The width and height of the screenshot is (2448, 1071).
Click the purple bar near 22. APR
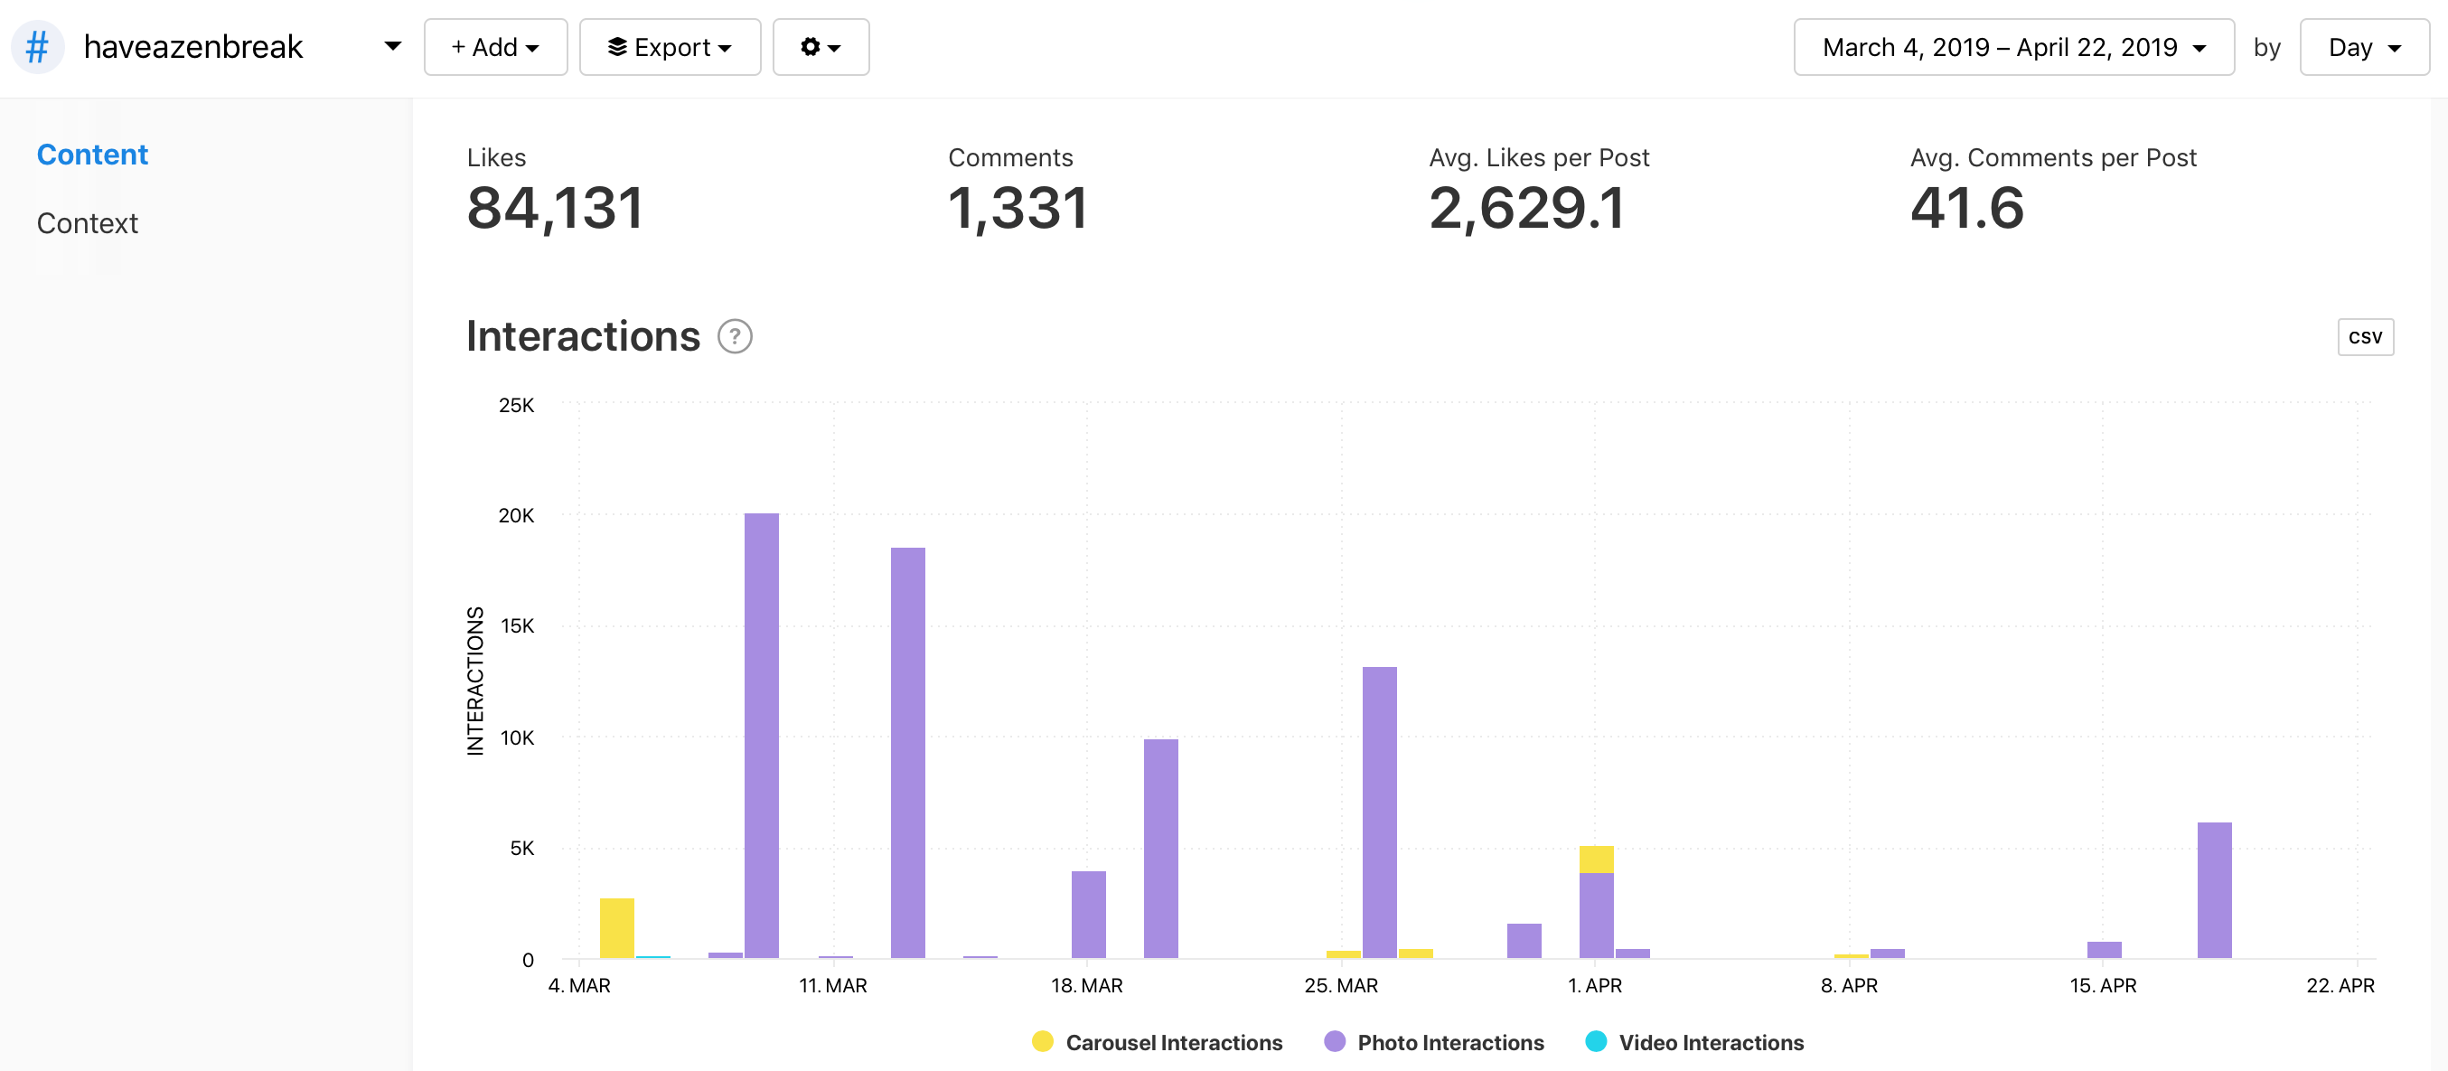click(x=2213, y=888)
